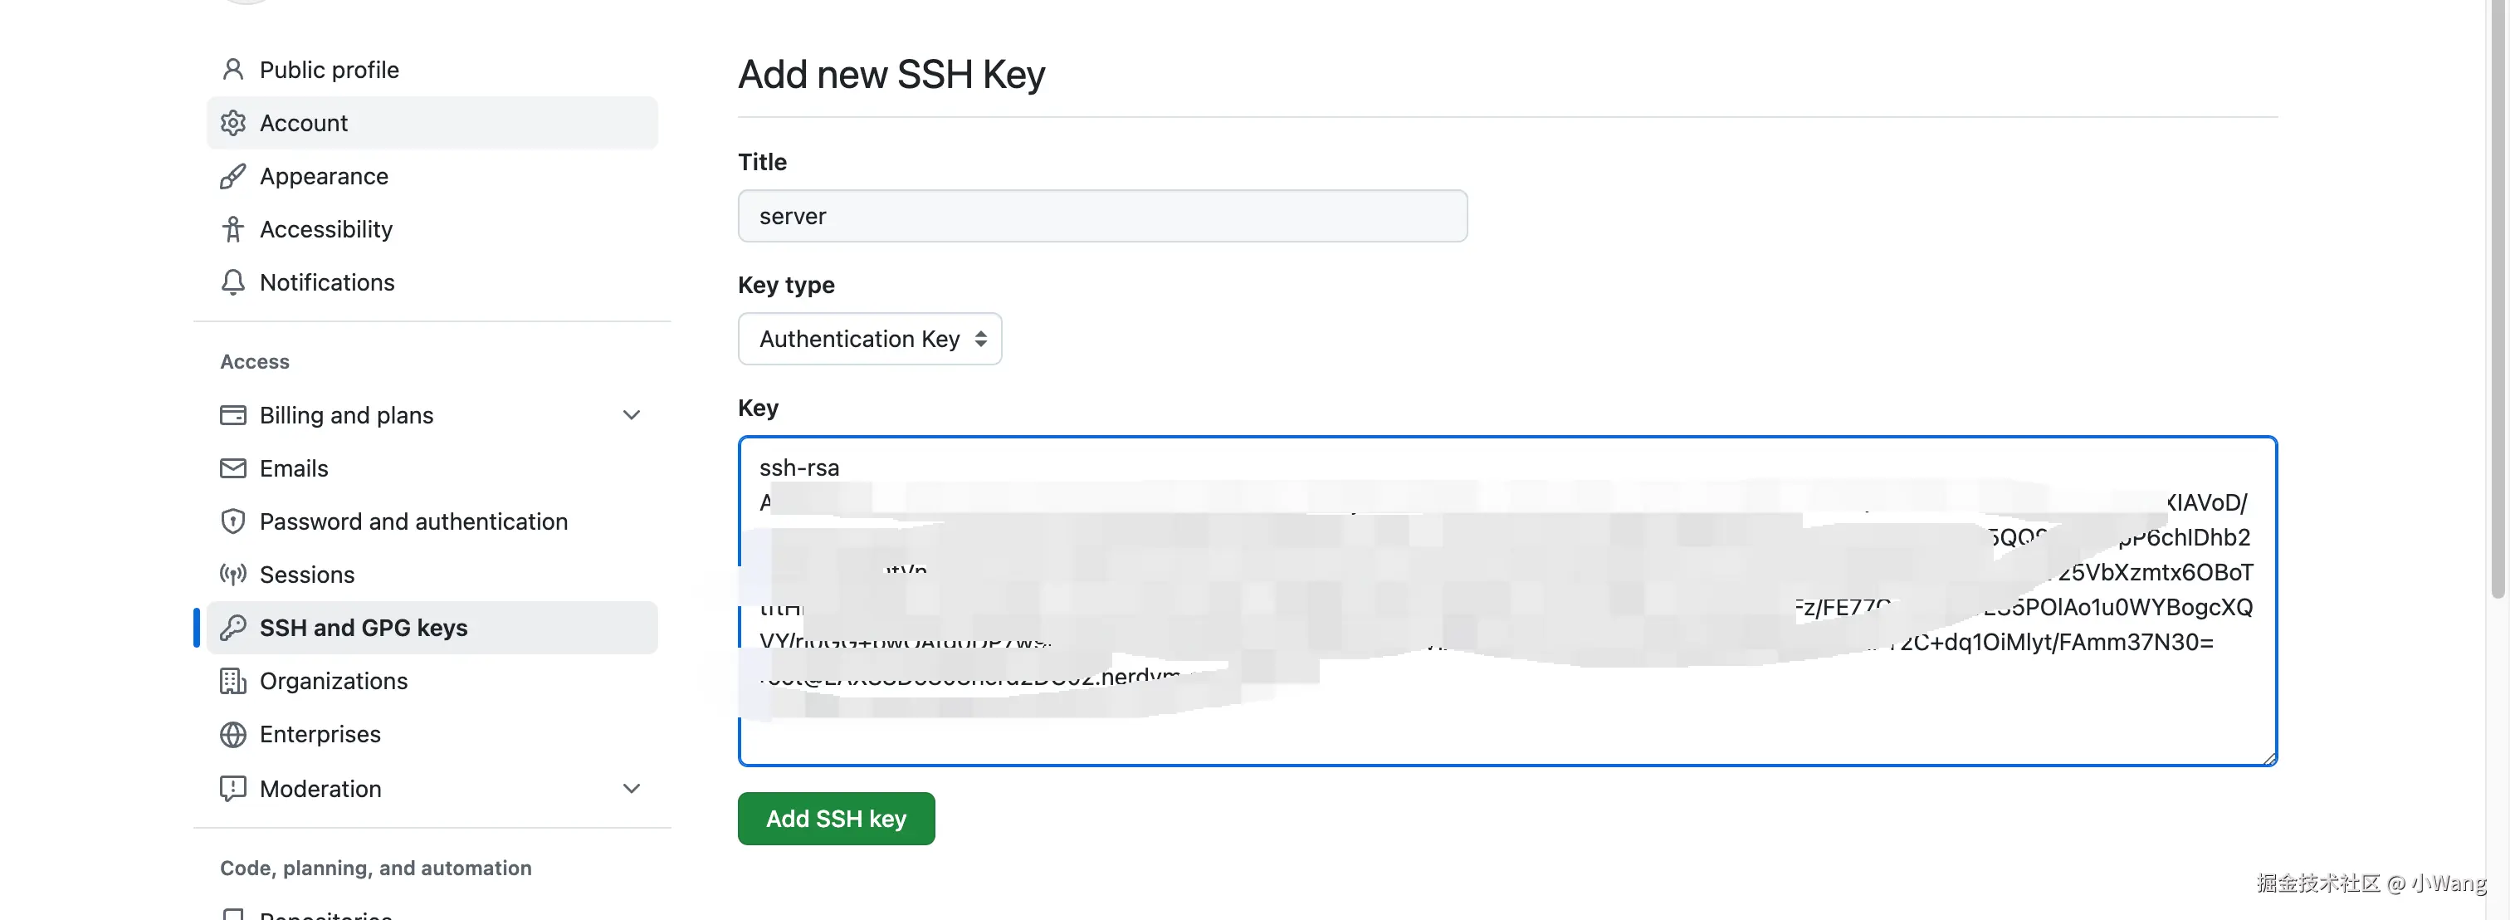This screenshot has height=920, width=2510.
Task: Click the Title input field containing server
Action: point(1101,217)
